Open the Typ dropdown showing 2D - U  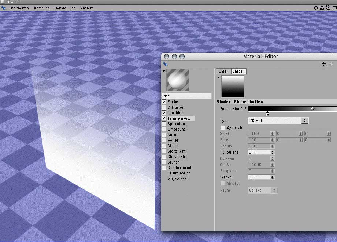[x=278, y=120]
